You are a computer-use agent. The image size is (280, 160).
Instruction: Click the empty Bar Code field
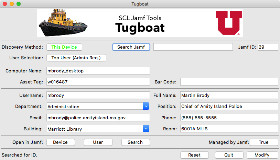click(229, 82)
